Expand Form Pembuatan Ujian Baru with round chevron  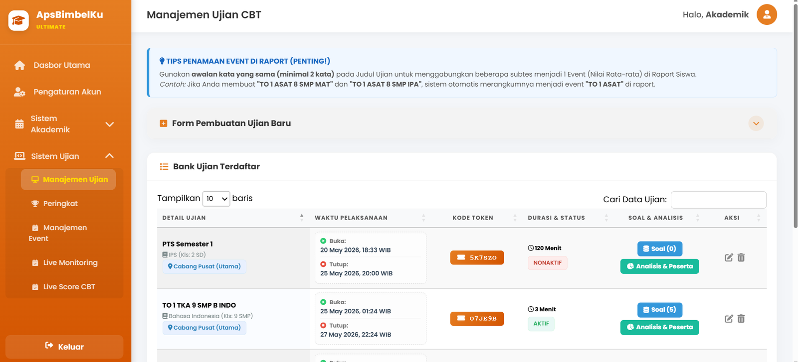point(756,123)
